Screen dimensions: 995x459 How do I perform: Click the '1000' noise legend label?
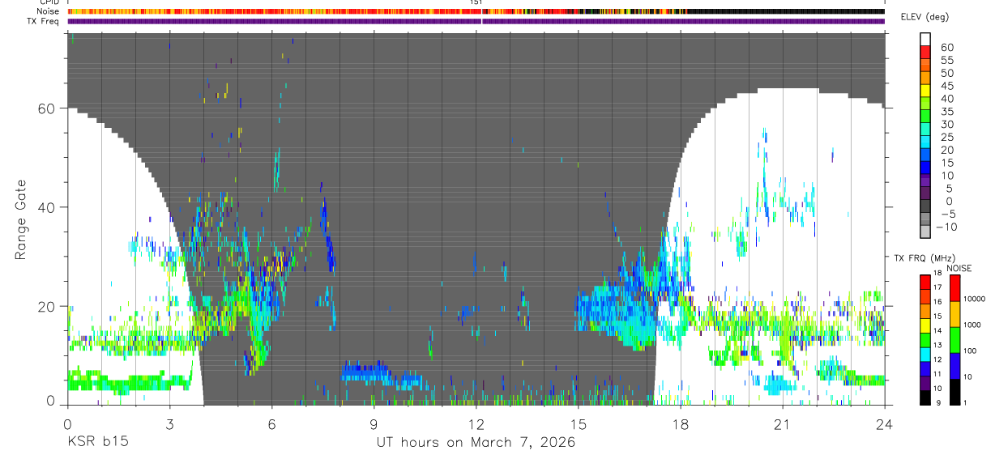[x=974, y=325]
